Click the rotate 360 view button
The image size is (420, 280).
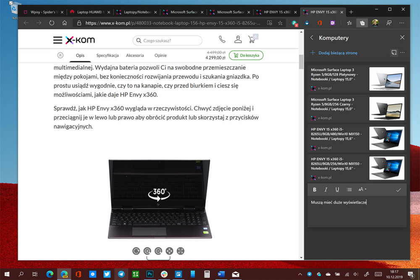pyautogui.click(x=136, y=251)
